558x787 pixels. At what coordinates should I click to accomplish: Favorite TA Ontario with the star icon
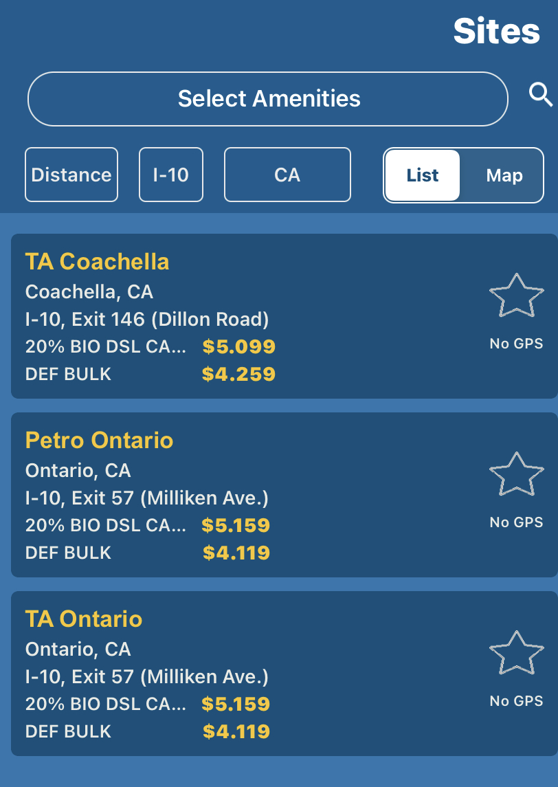(516, 652)
